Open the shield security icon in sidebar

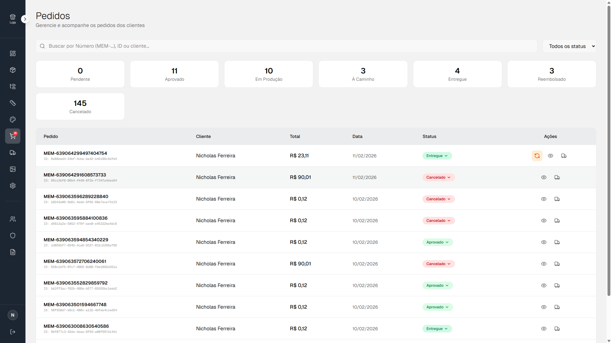pos(13,236)
